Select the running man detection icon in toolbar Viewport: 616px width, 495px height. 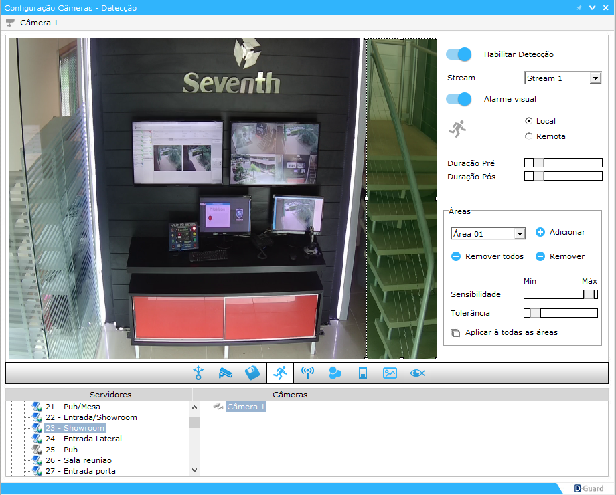point(280,373)
